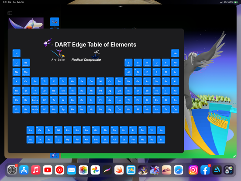Select the Tungsten (W) element

[63, 100]
